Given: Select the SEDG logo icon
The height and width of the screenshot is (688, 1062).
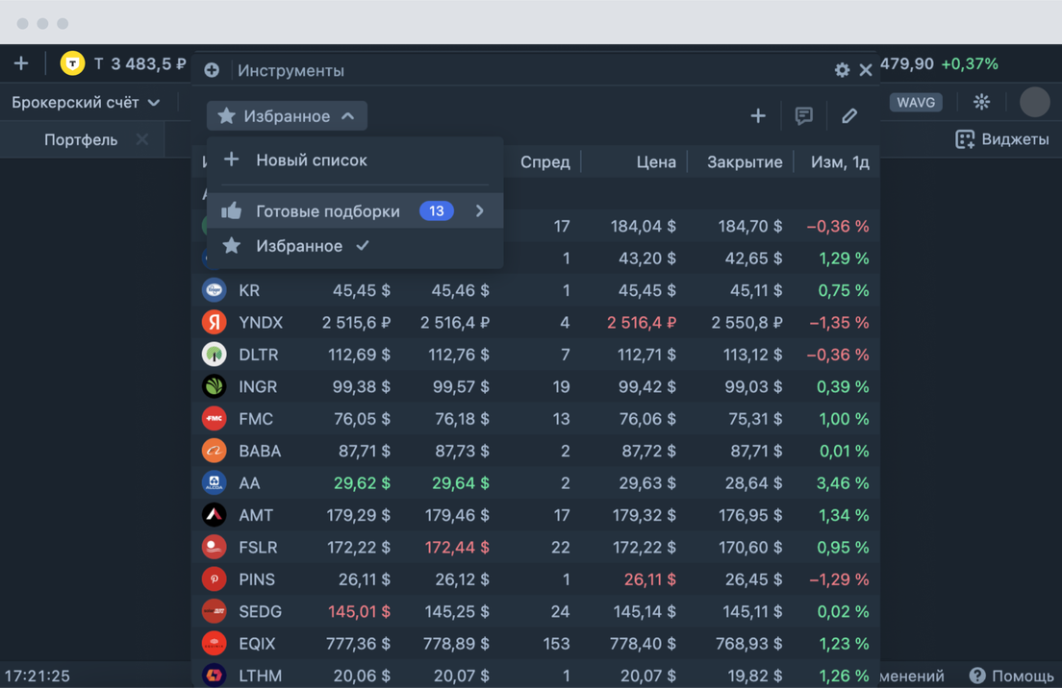Looking at the screenshot, I should coord(214,611).
